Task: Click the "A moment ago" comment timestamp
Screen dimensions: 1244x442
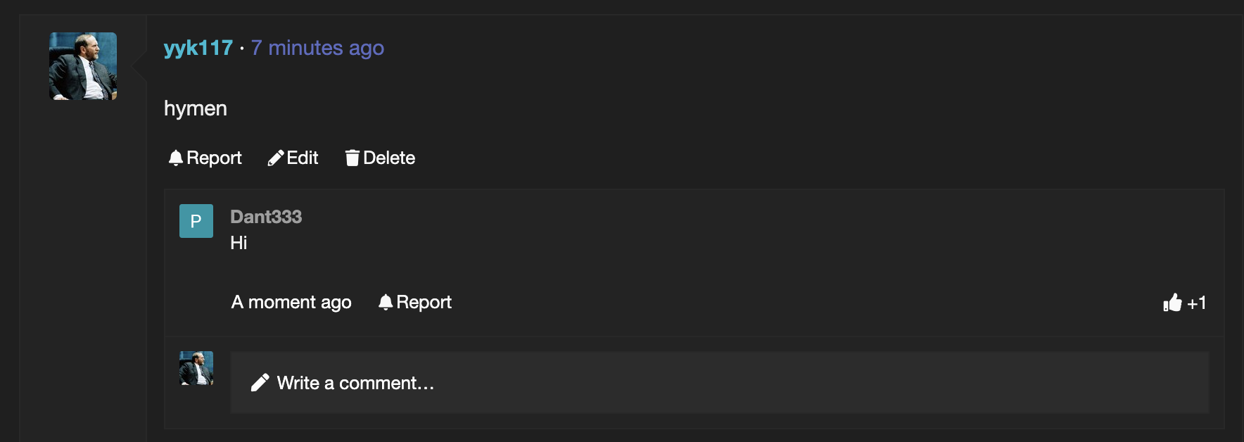Action: click(291, 302)
